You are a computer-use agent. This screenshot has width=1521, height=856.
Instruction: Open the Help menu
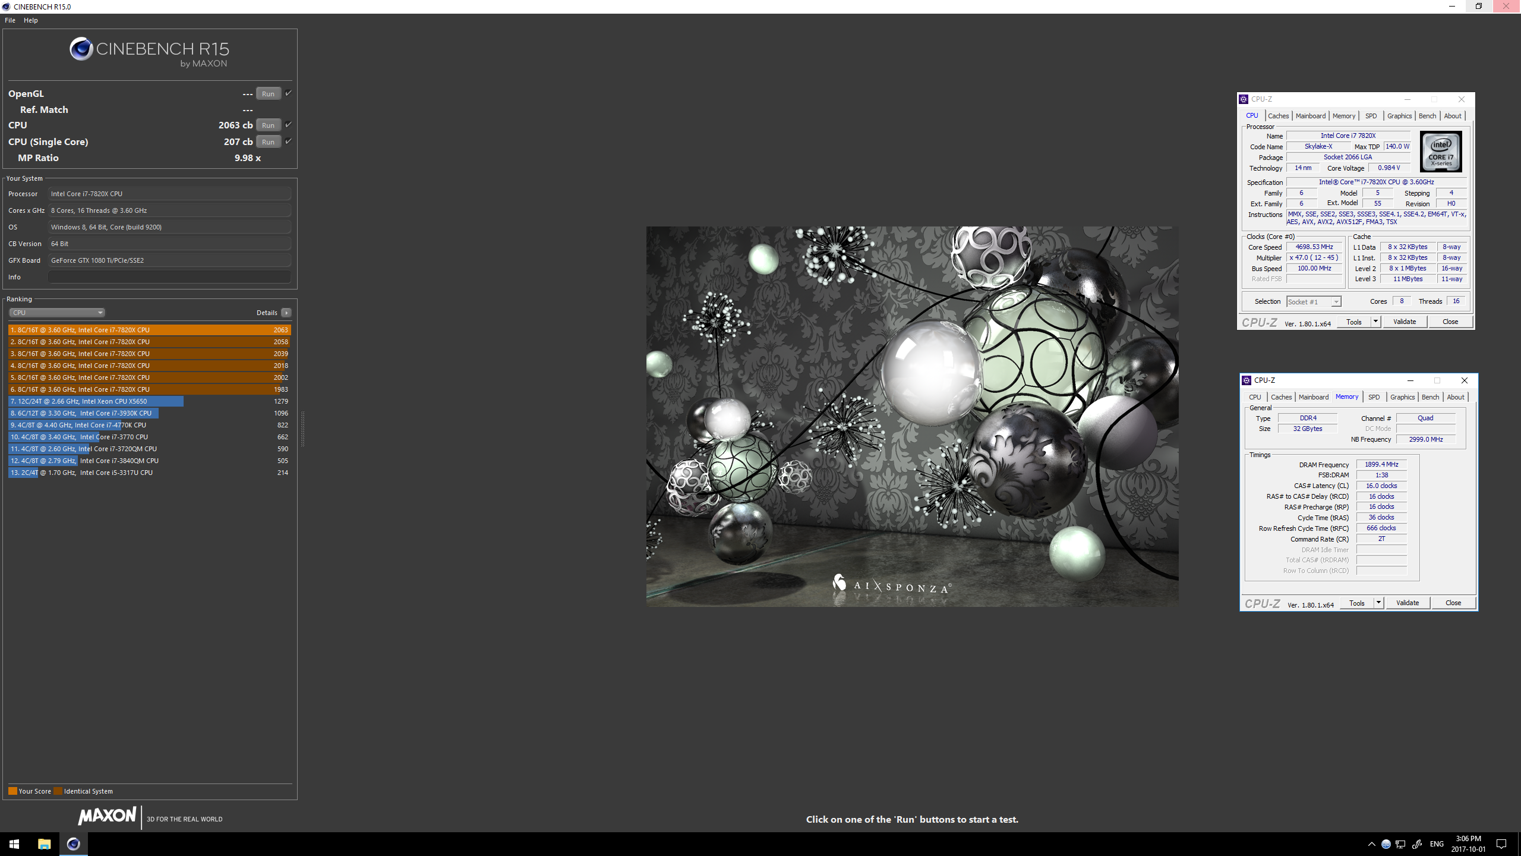click(x=31, y=20)
